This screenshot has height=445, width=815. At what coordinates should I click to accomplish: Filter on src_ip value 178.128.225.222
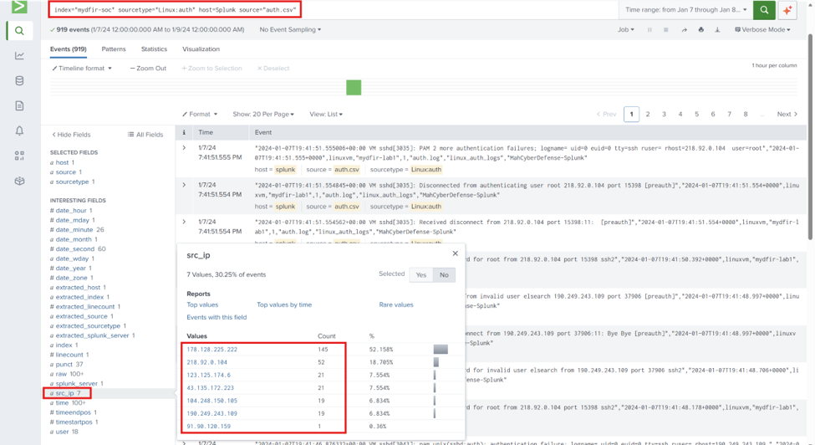(x=211, y=350)
